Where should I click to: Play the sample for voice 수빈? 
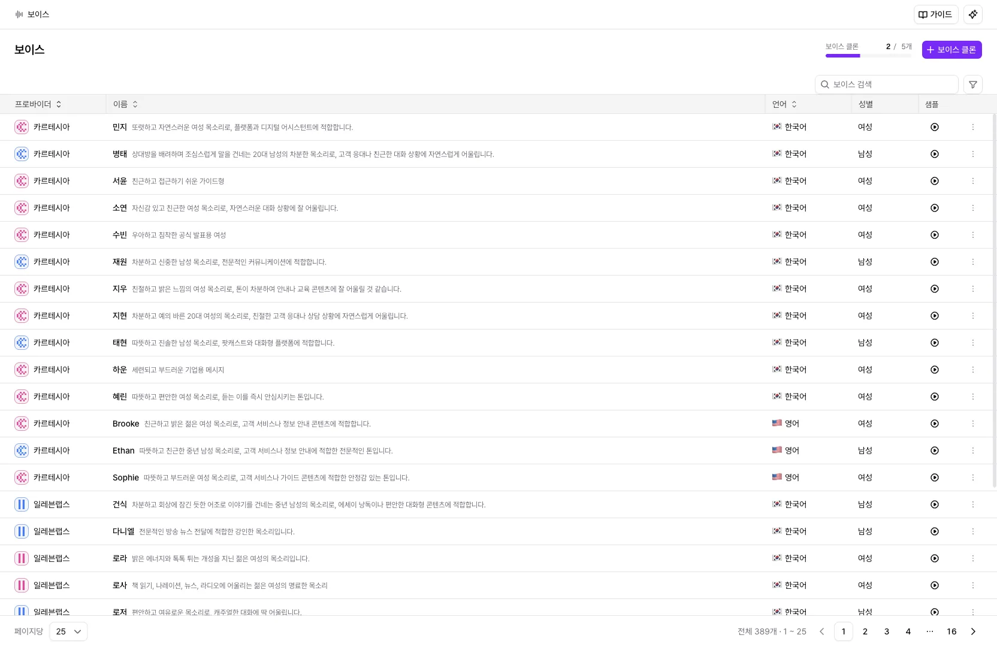pos(935,235)
